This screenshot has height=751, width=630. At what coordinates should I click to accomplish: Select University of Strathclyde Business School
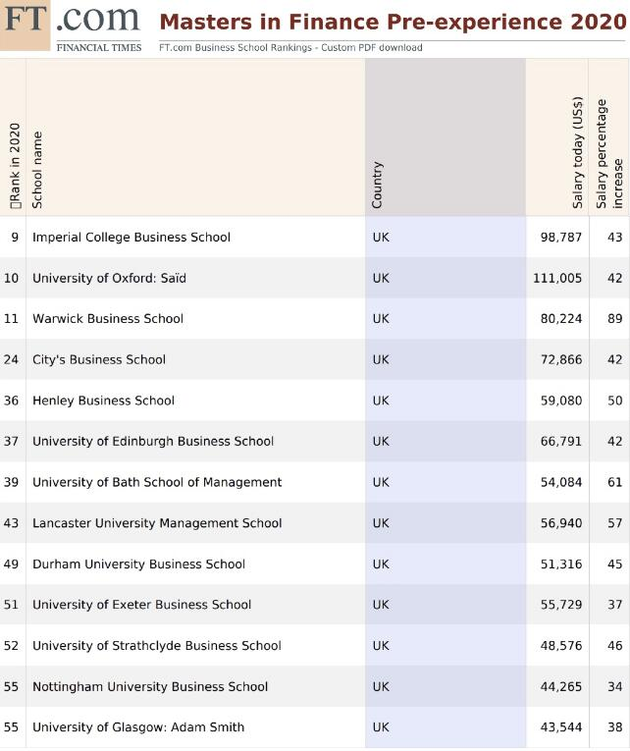157,646
